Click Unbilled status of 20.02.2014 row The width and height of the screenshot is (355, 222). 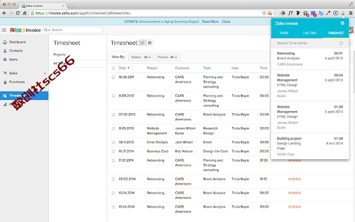coord(295,179)
